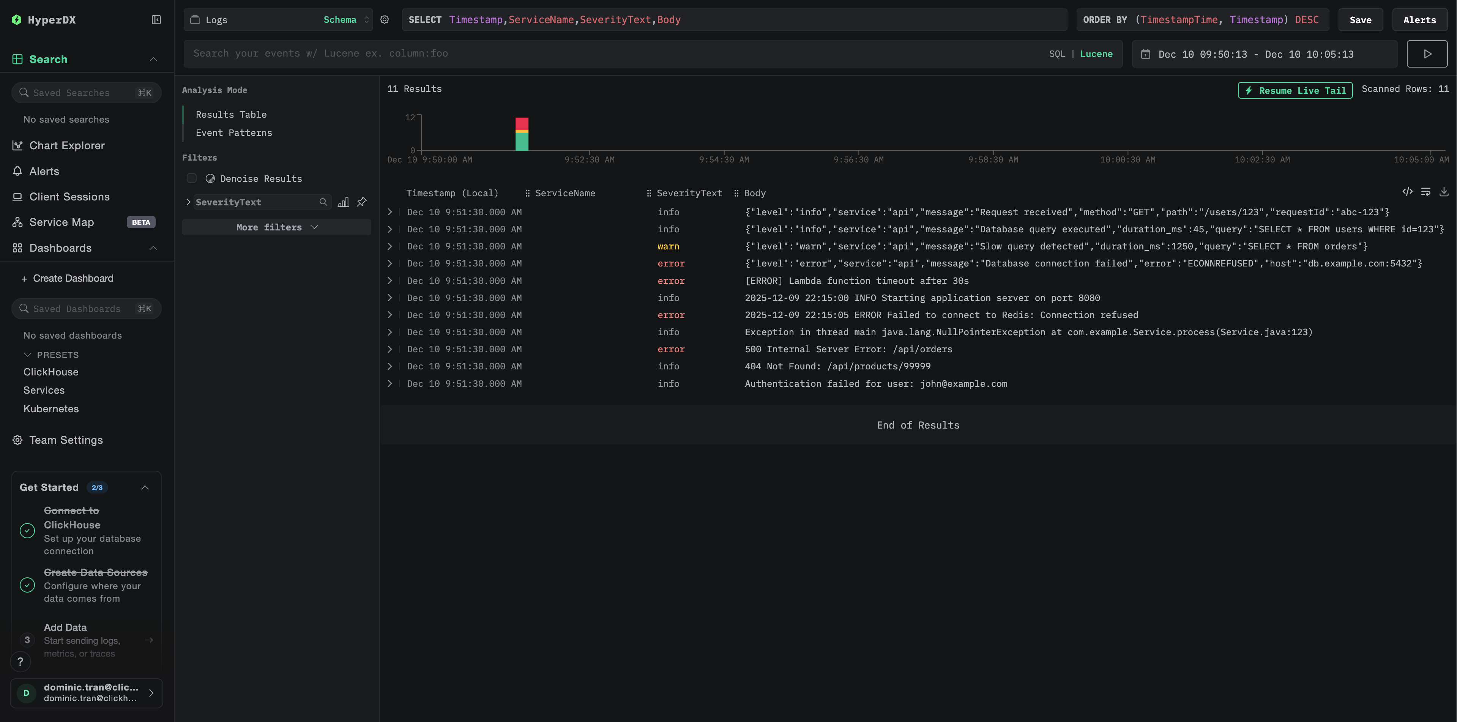
Task: Open Service Map from the sidebar
Action: [61, 222]
